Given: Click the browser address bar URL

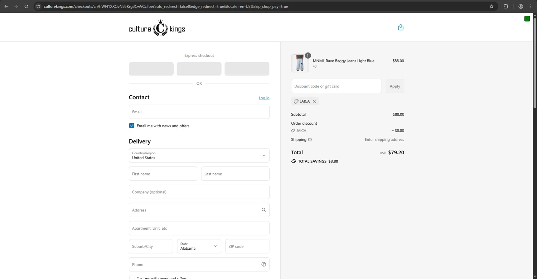Looking at the screenshot, I should [166, 6].
